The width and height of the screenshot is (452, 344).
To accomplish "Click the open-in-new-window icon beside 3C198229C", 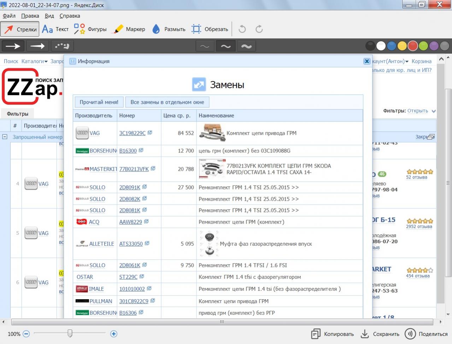I will [x=150, y=133].
